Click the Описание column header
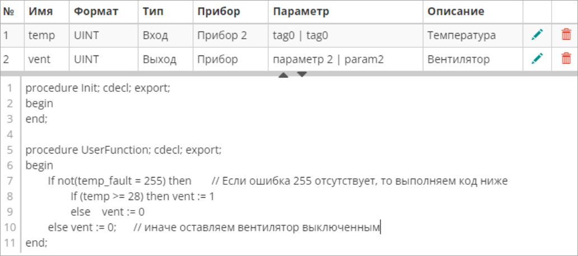This screenshot has height=256, width=578. 455,12
